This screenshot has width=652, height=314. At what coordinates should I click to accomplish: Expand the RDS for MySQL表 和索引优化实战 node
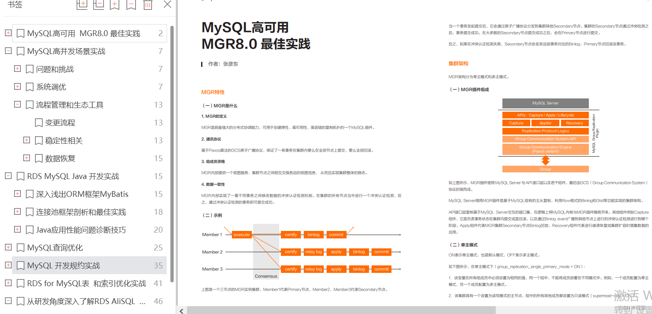(x=8, y=282)
